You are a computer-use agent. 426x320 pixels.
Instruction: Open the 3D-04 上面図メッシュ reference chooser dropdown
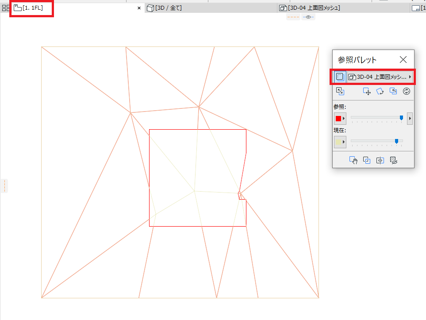(380, 77)
